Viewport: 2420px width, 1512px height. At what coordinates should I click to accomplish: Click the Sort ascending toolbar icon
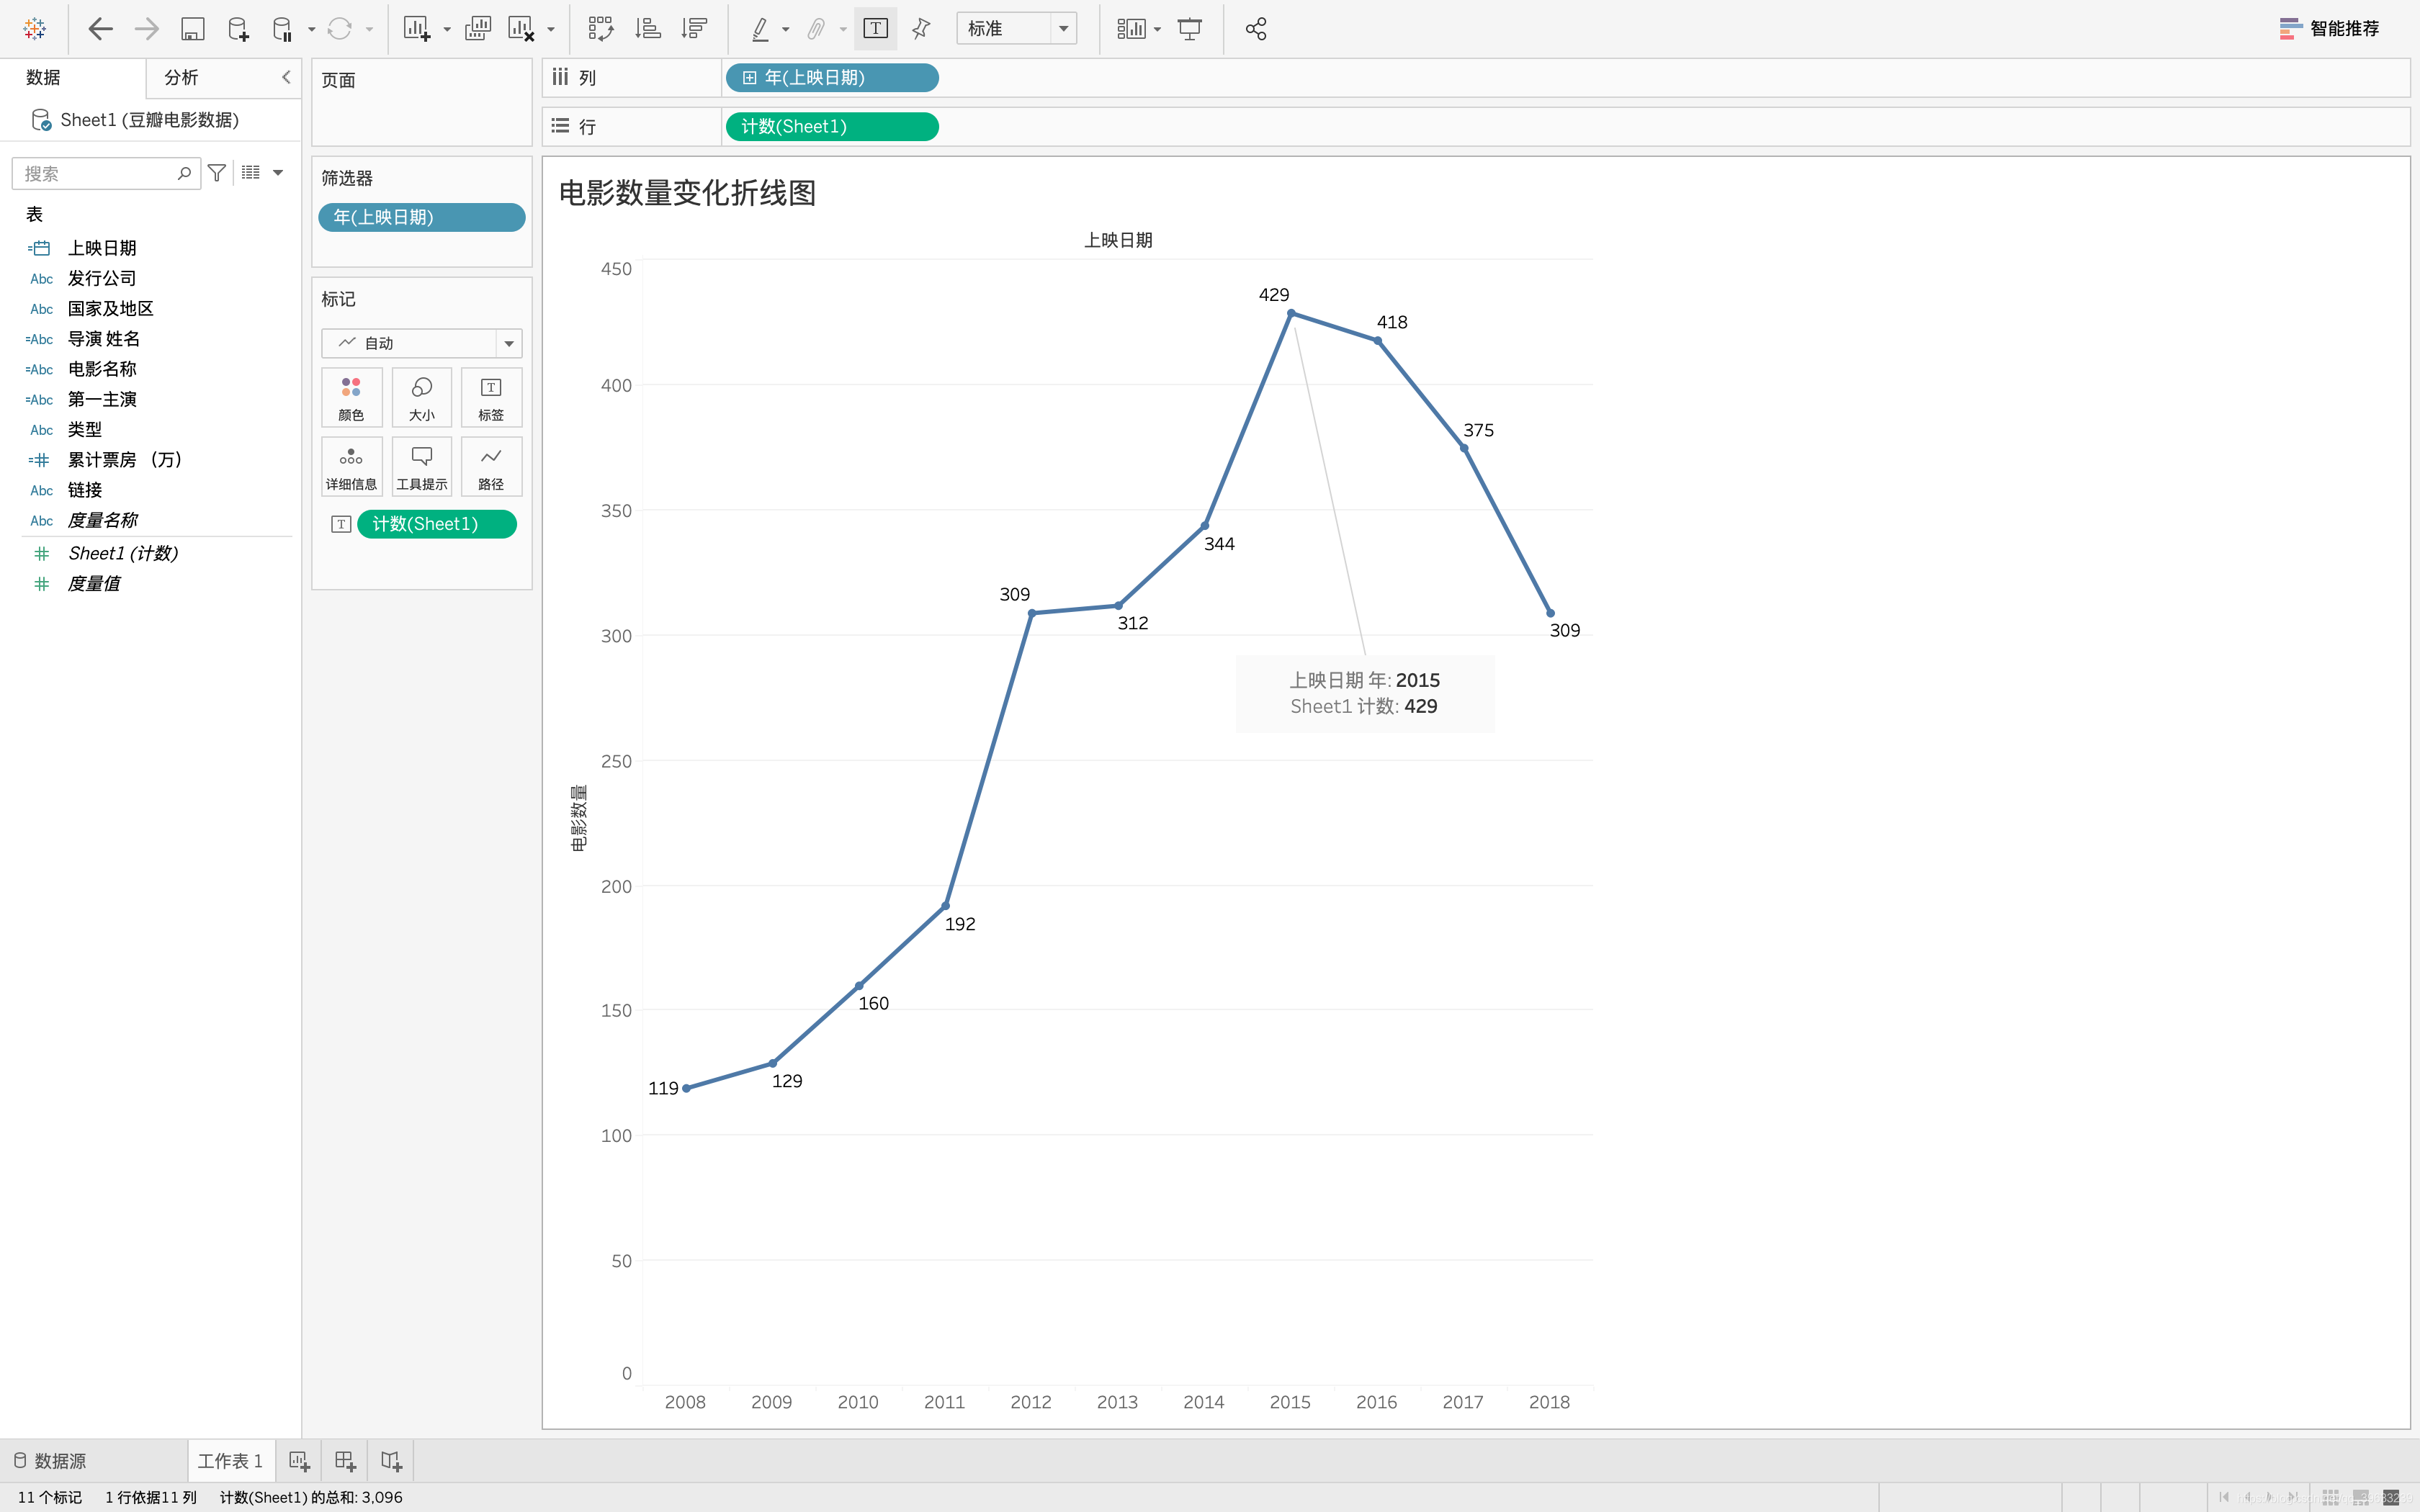(x=648, y=29)
